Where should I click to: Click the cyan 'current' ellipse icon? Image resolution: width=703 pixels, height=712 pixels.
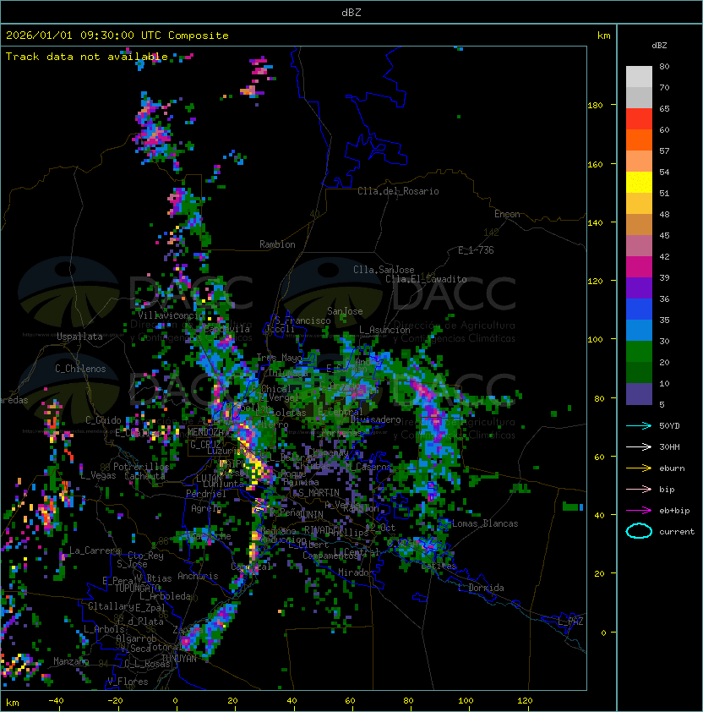click(x=639, y=531)
